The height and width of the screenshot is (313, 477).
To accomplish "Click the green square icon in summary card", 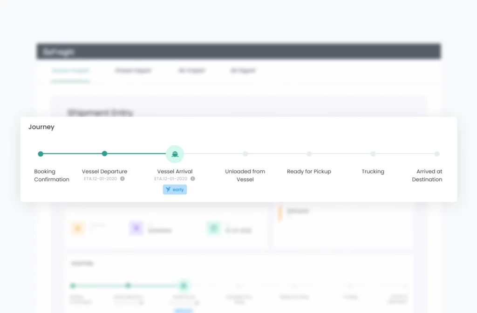I will tap(214, 228).
